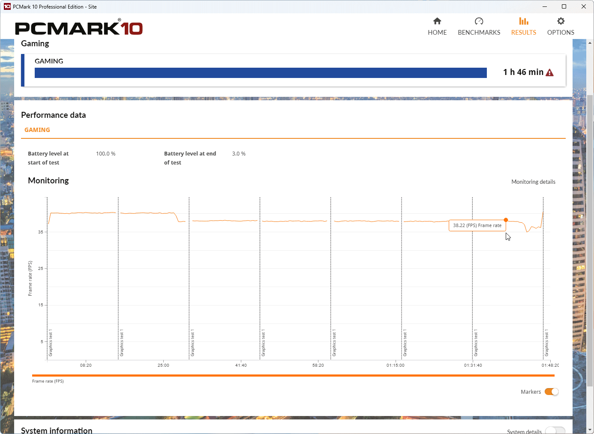This screenshot has height=434, width=594.
Task: Click the Monitoring heading
Action: pos(48,180)
